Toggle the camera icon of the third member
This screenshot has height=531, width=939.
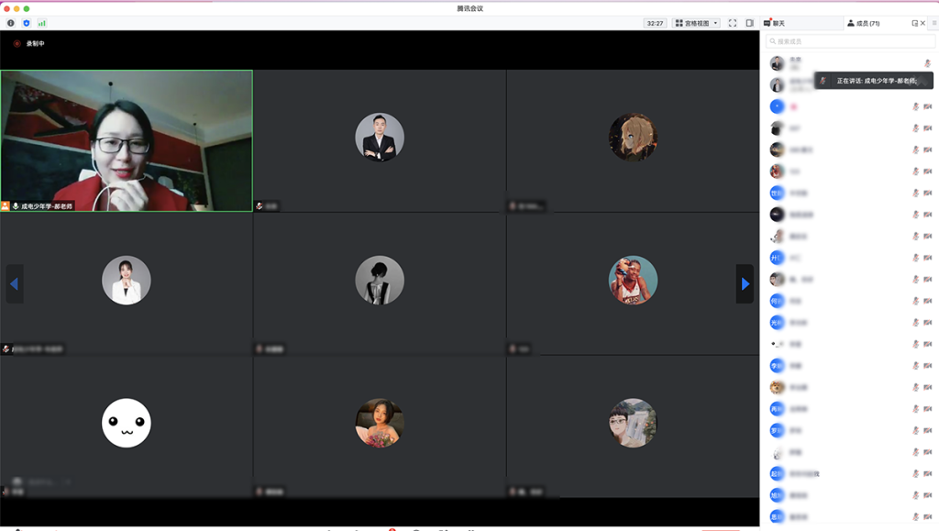pyautogui.click(x=928, y=106)
